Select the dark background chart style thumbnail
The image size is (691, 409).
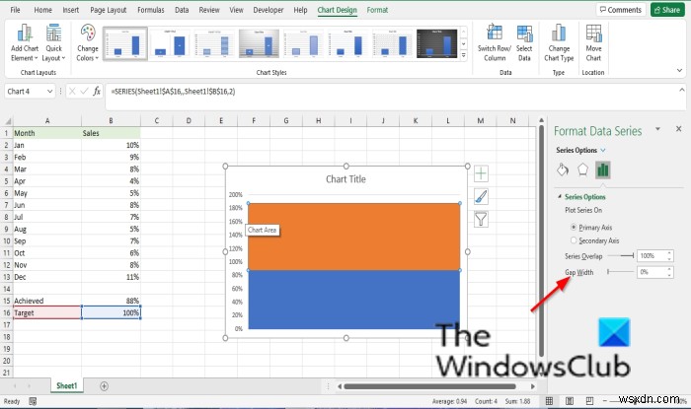tap(436, 43)
